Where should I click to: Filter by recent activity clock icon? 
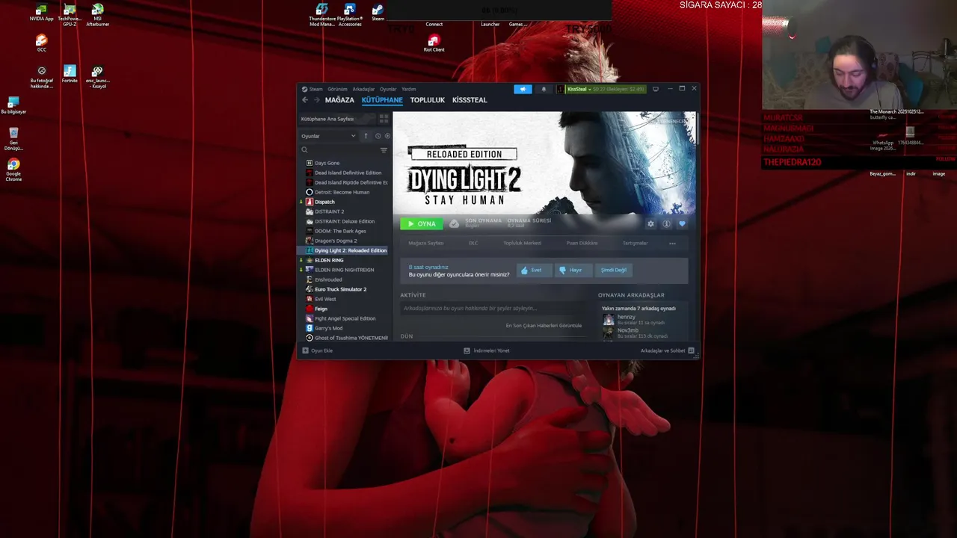pyautogui.click(x=378, y=136)
